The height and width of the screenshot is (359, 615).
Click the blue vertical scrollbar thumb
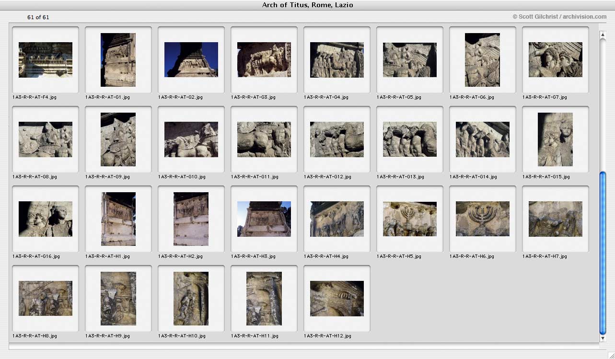[x=603, y=253]
